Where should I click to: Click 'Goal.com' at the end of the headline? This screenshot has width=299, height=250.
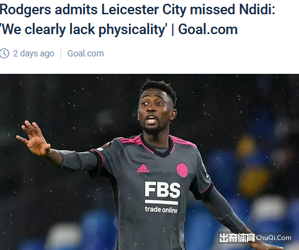208,29
